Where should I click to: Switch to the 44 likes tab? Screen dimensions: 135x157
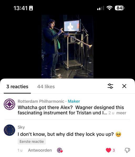[46, 87]
